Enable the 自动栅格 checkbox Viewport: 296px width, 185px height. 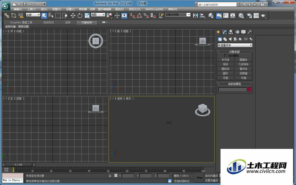(225, 56)
